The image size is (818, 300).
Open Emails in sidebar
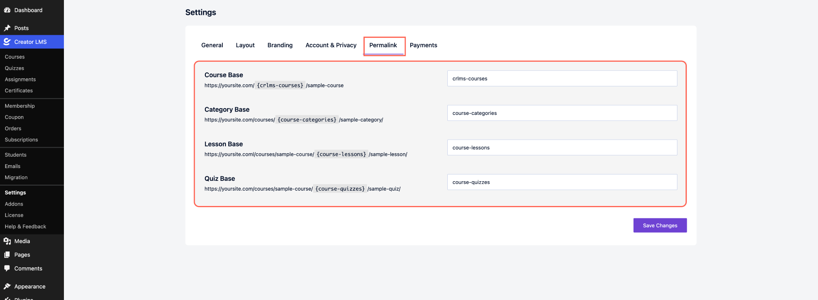[12, 166]
